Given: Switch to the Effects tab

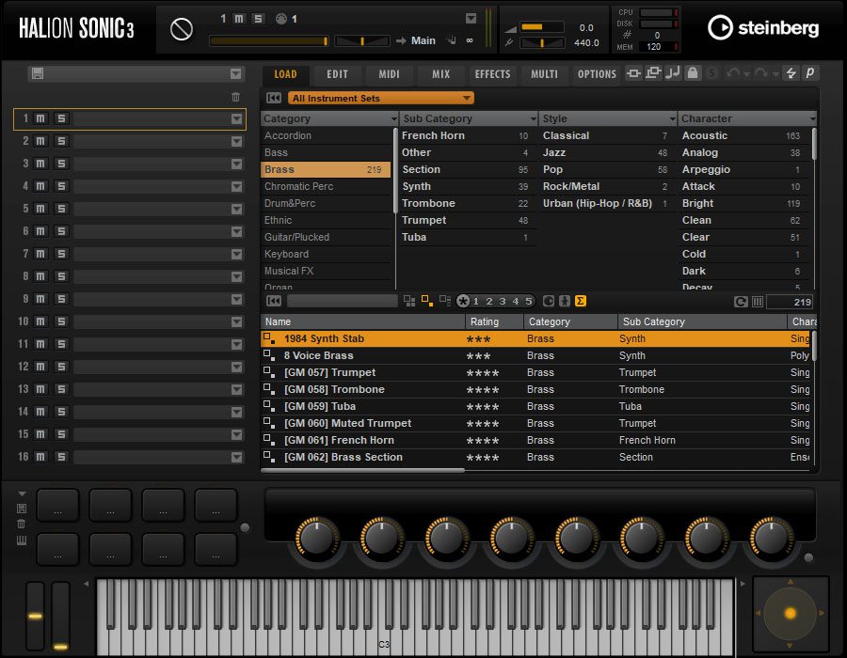Looking at the screenshot, I should coord(492,74).
